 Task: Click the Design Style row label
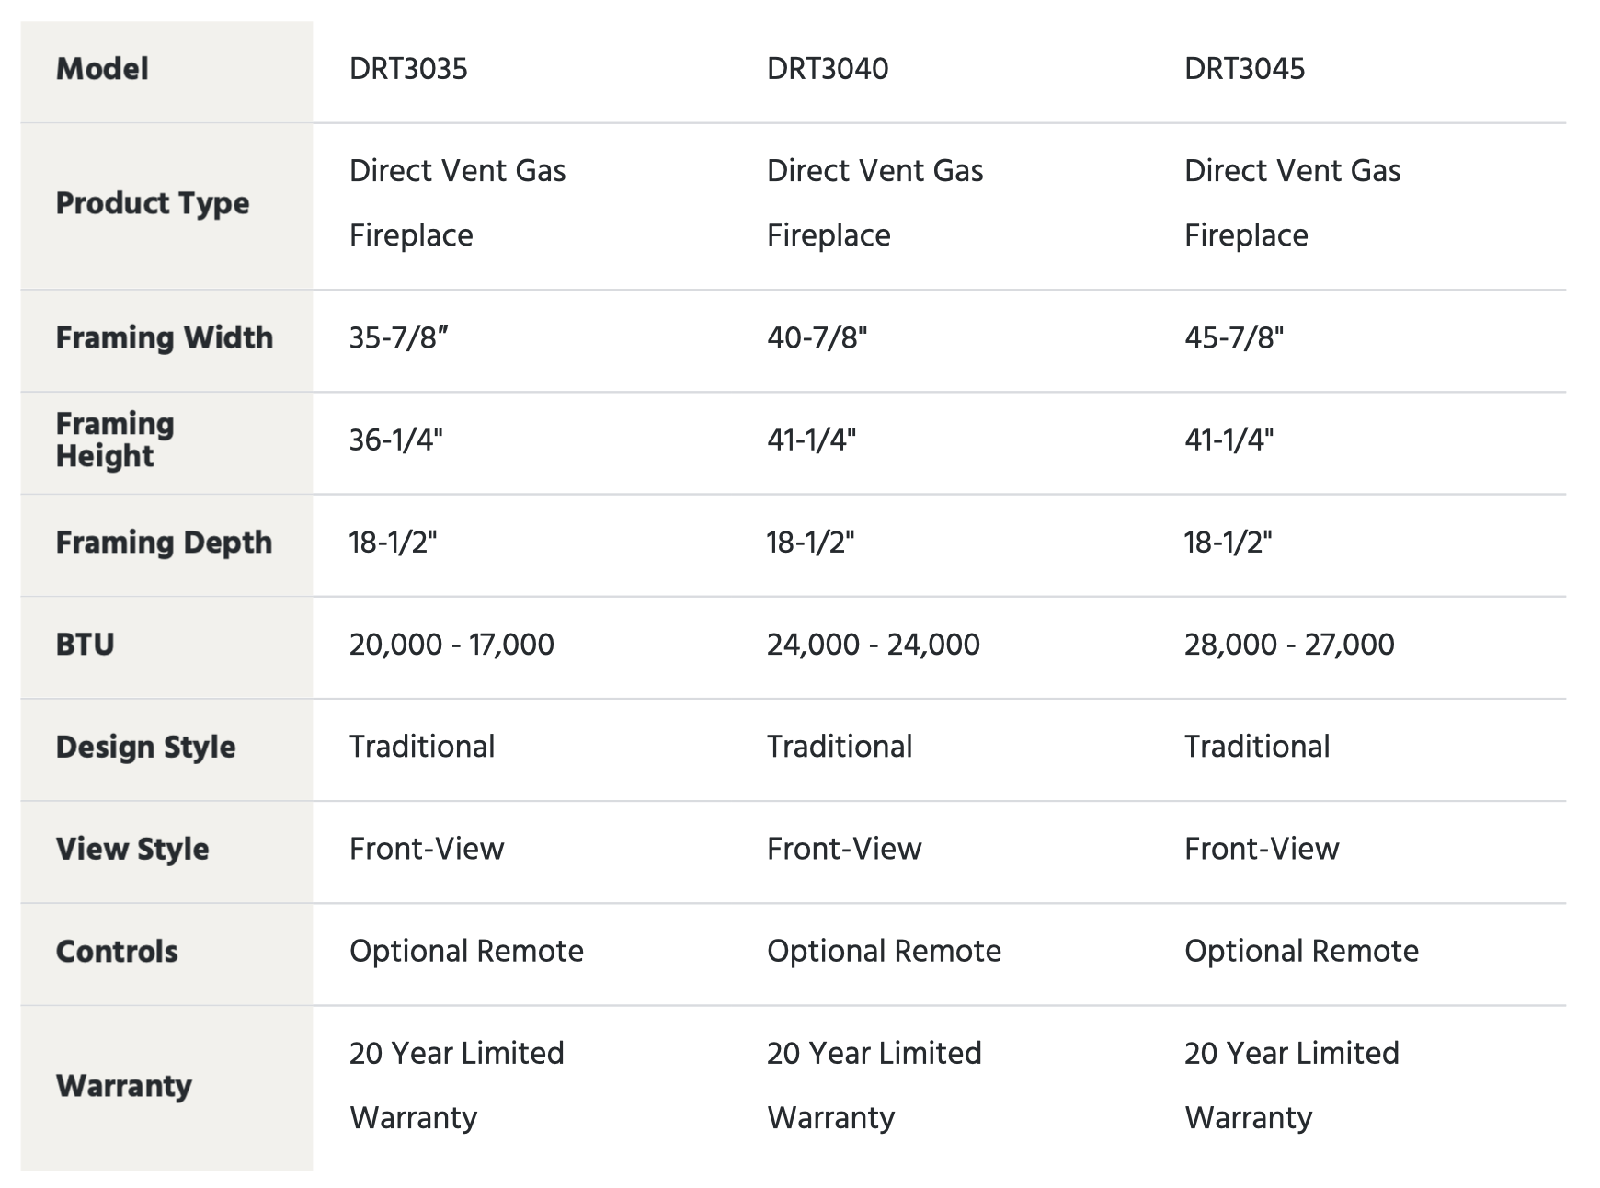(x=145, y=747)
